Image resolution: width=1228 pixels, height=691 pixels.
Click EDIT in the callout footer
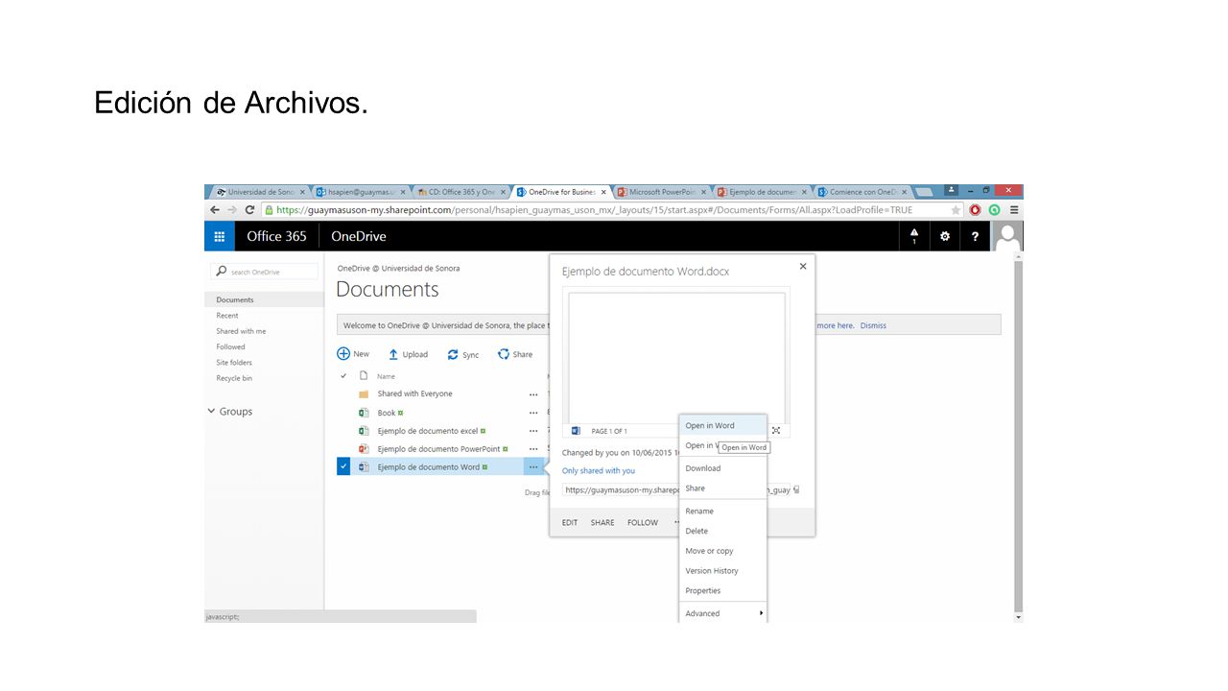point(570,523)
